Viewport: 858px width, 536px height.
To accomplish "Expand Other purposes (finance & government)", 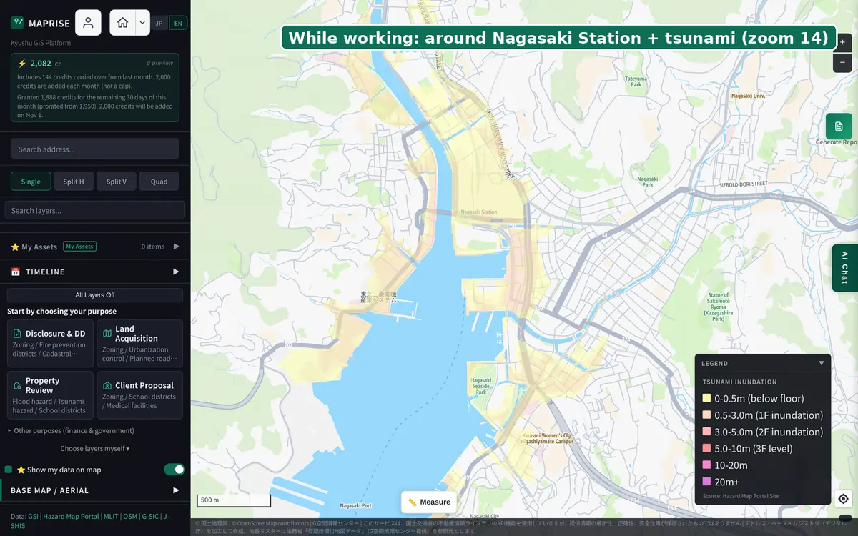I will [x=71, y=431].
